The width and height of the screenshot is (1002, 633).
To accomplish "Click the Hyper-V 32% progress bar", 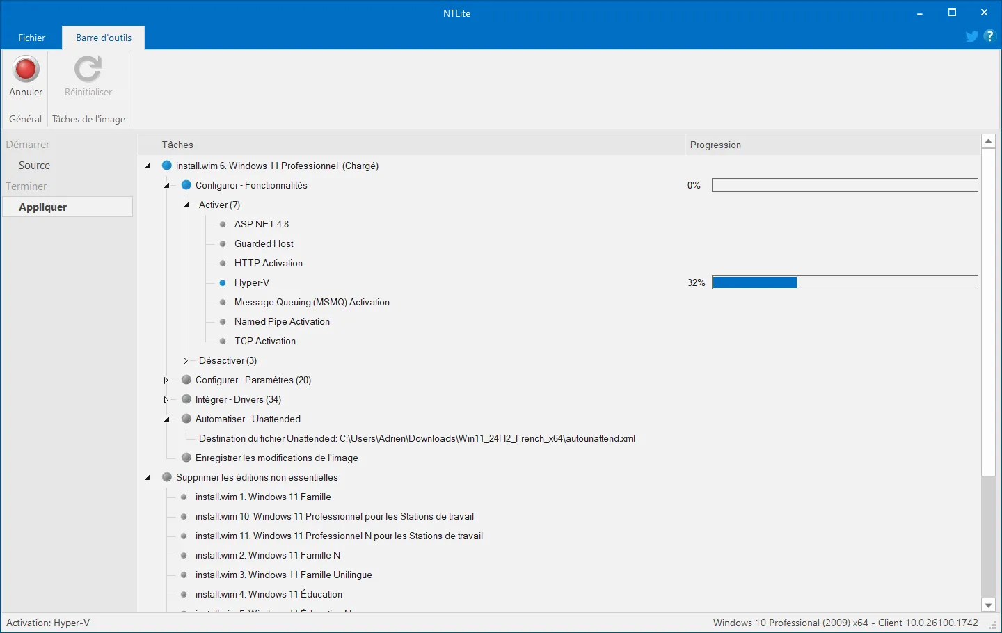I will click(845, 282).
